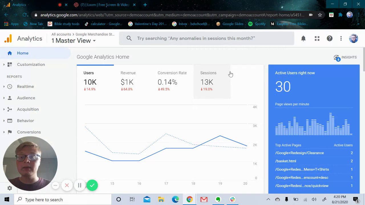
Task: Show hidden system tray icons
Action: pos(268,200)
